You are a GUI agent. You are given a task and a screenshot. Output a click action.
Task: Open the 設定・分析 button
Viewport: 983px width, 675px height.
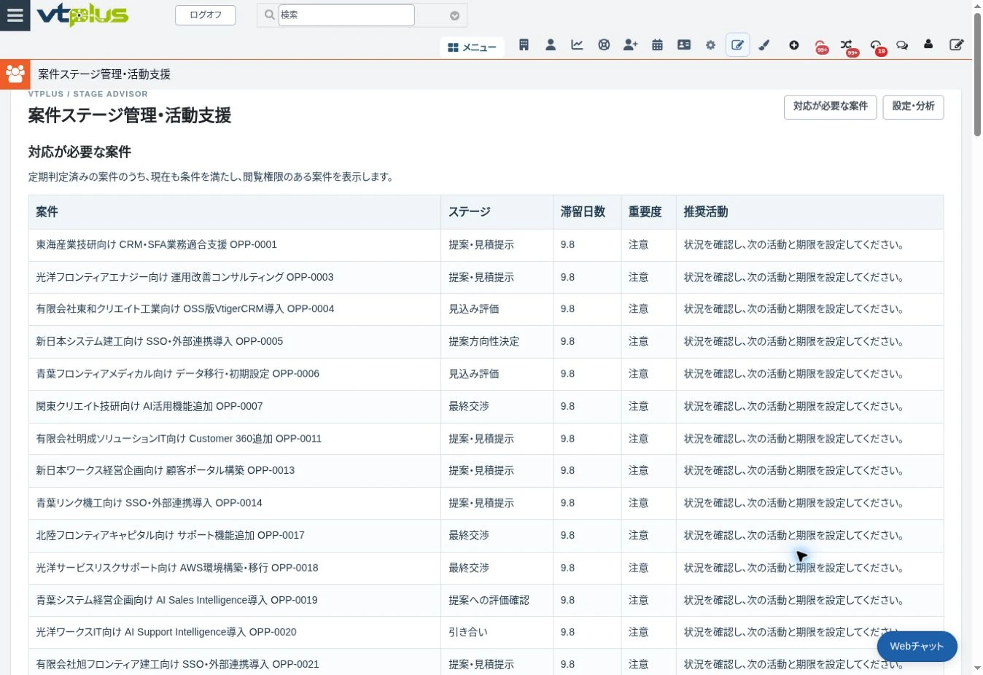point(914,107)
